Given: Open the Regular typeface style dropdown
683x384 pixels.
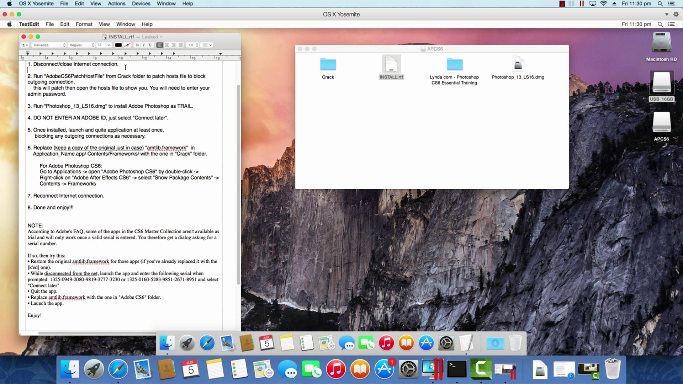Looking at the screenshot, I should (x=82, y=45).
